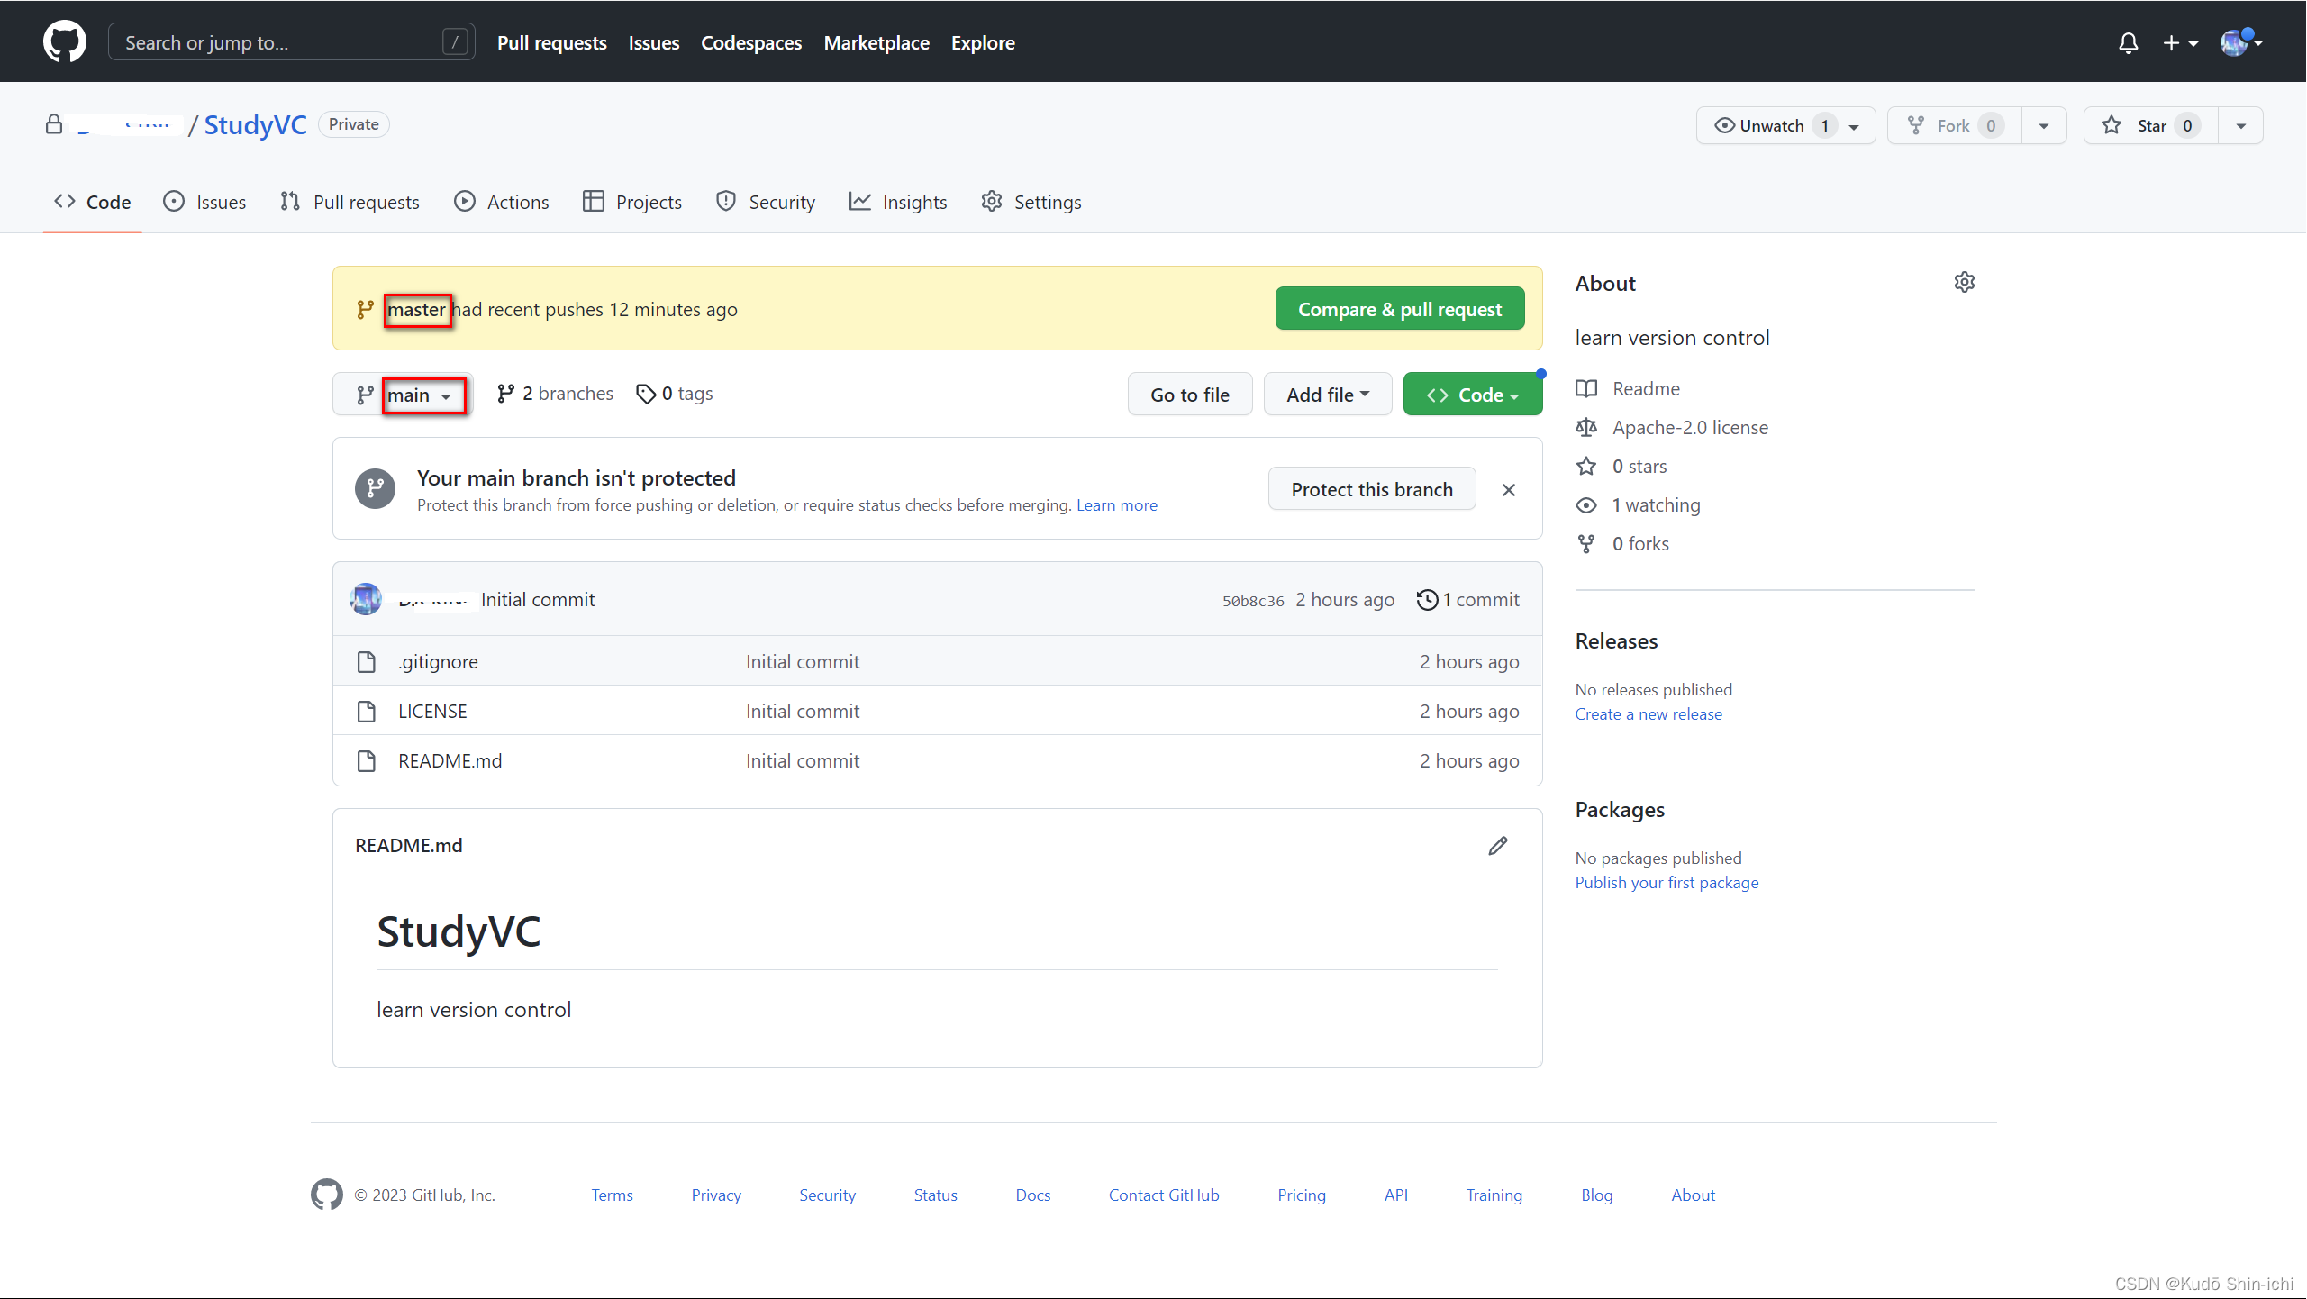Open the Actions tab

(x=502, y=202)
